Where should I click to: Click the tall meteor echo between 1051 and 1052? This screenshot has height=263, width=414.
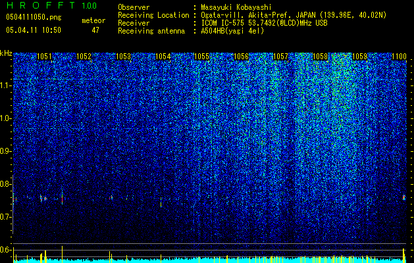(x=62, y=196)
